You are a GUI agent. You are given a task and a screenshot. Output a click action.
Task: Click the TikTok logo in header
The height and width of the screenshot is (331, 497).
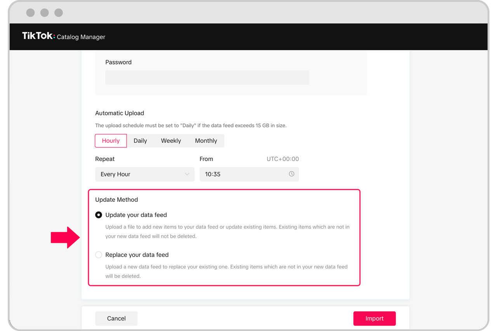(38, 36)
